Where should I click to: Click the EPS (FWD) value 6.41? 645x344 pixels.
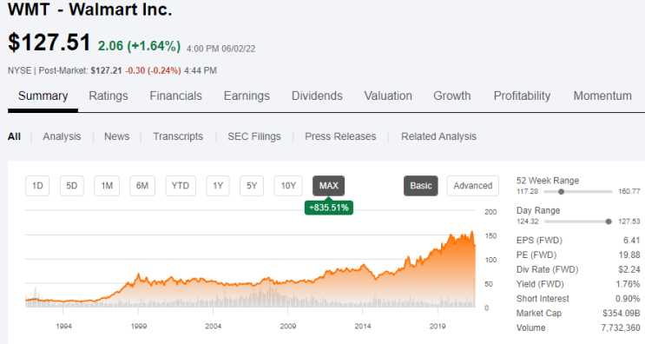click(631, 241)
